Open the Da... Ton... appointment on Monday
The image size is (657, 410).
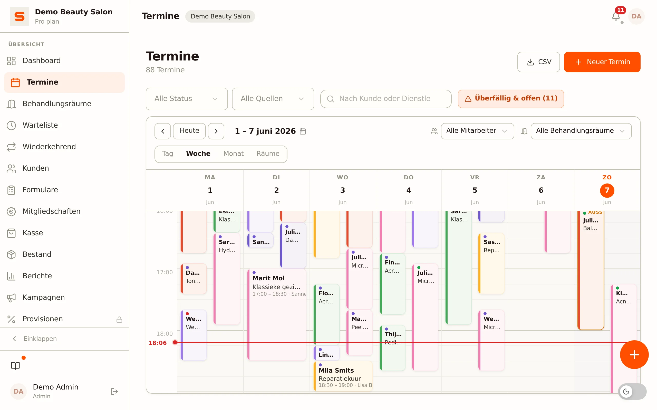coord(194,279)
